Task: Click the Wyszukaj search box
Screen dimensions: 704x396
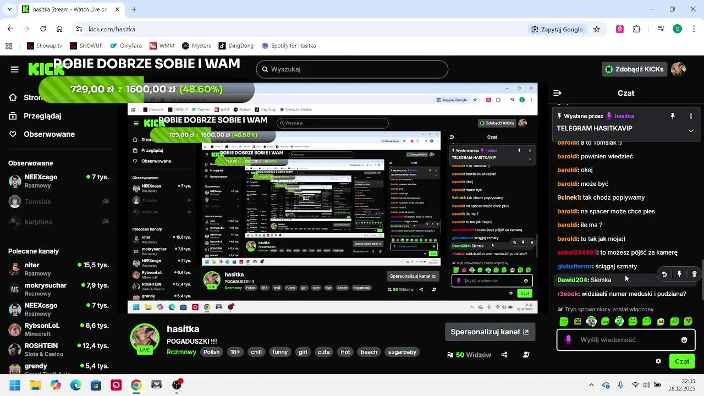Action: coord(352,69)
